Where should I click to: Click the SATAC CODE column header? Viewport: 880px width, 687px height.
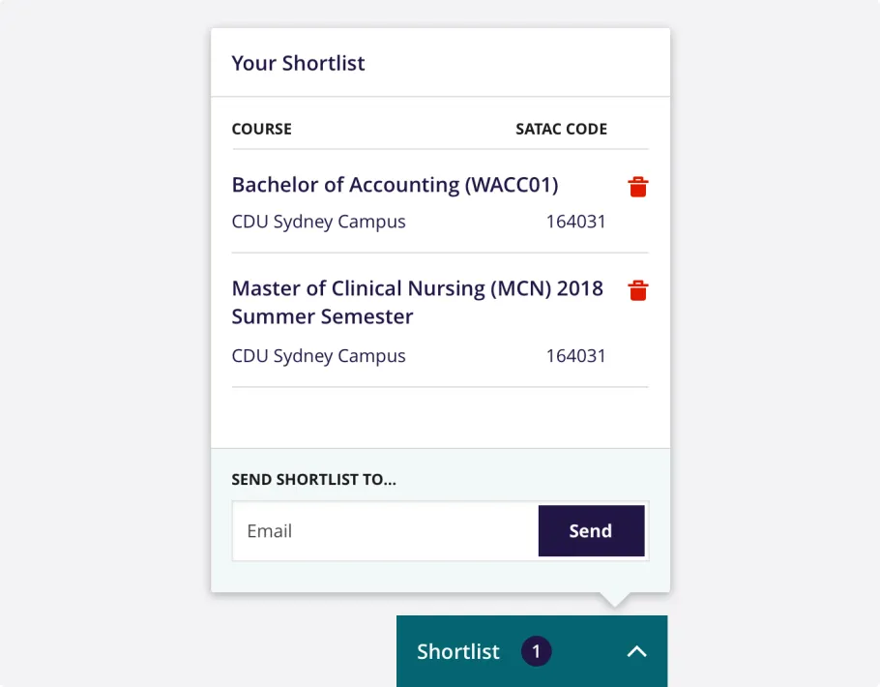pyautogui.click(x=561, y=129)
